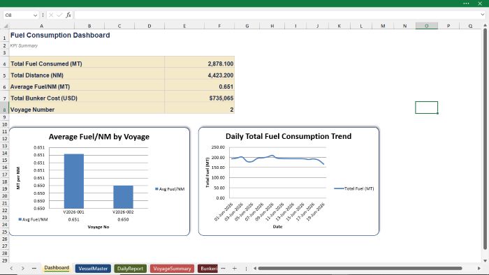Screen dimensions: 489x275
Task: Click the Average Fuel/NM by Voyage chart title
Action: click(99, 137)
